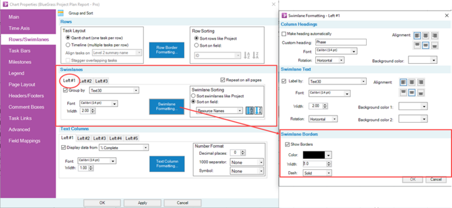Click the Group and Sort header icon

point(60,13)
